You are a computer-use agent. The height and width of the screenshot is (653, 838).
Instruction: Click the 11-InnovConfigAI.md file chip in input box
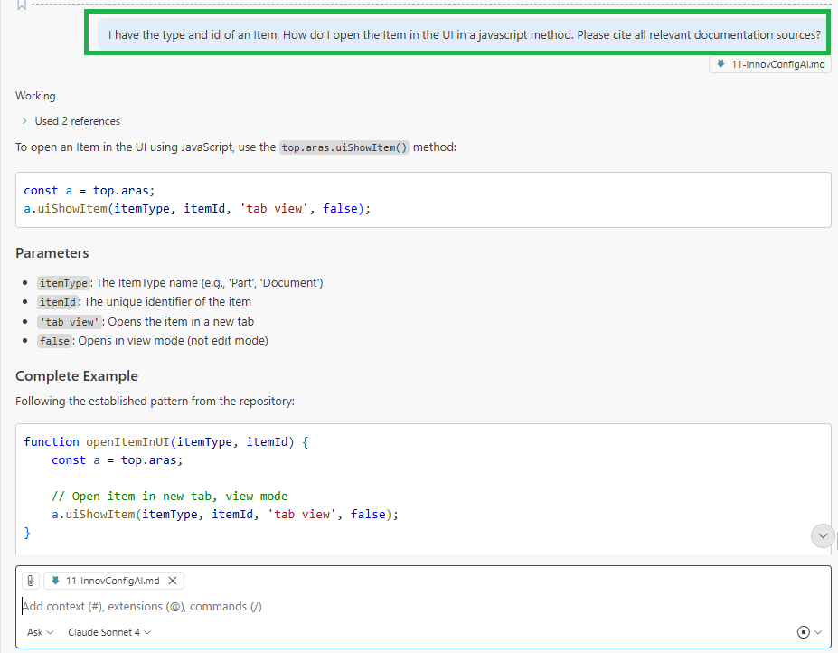[x=105, y=581]
